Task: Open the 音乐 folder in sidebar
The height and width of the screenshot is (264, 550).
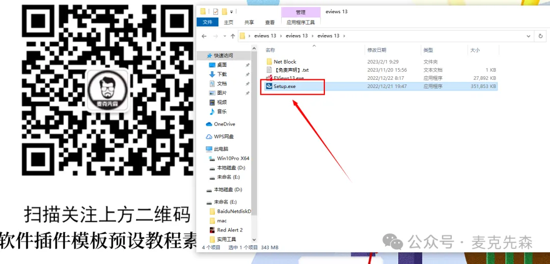Action: pyautogui.click(x=222, y=112)
